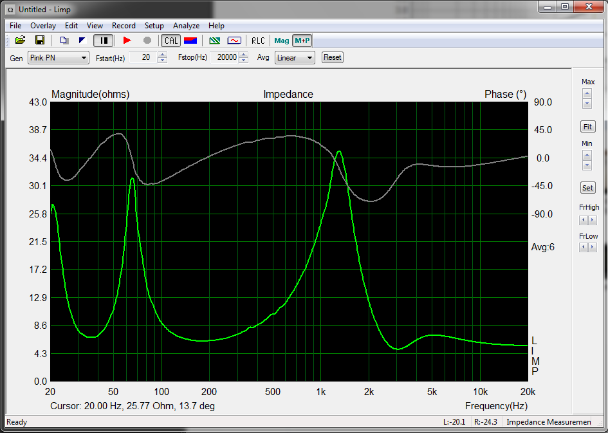Raise graph Min with the up arrow

click(587, 156)
